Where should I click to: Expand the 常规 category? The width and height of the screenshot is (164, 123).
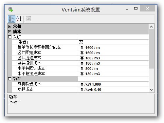coord(9,26)
